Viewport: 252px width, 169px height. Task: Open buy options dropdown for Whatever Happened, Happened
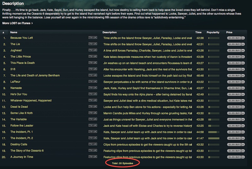[243, 101]
